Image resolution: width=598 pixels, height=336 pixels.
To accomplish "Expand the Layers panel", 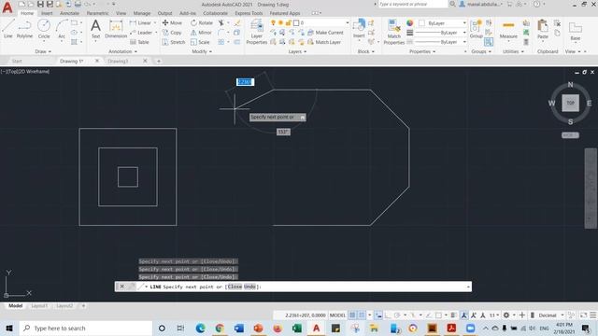I will click(297, 51).
